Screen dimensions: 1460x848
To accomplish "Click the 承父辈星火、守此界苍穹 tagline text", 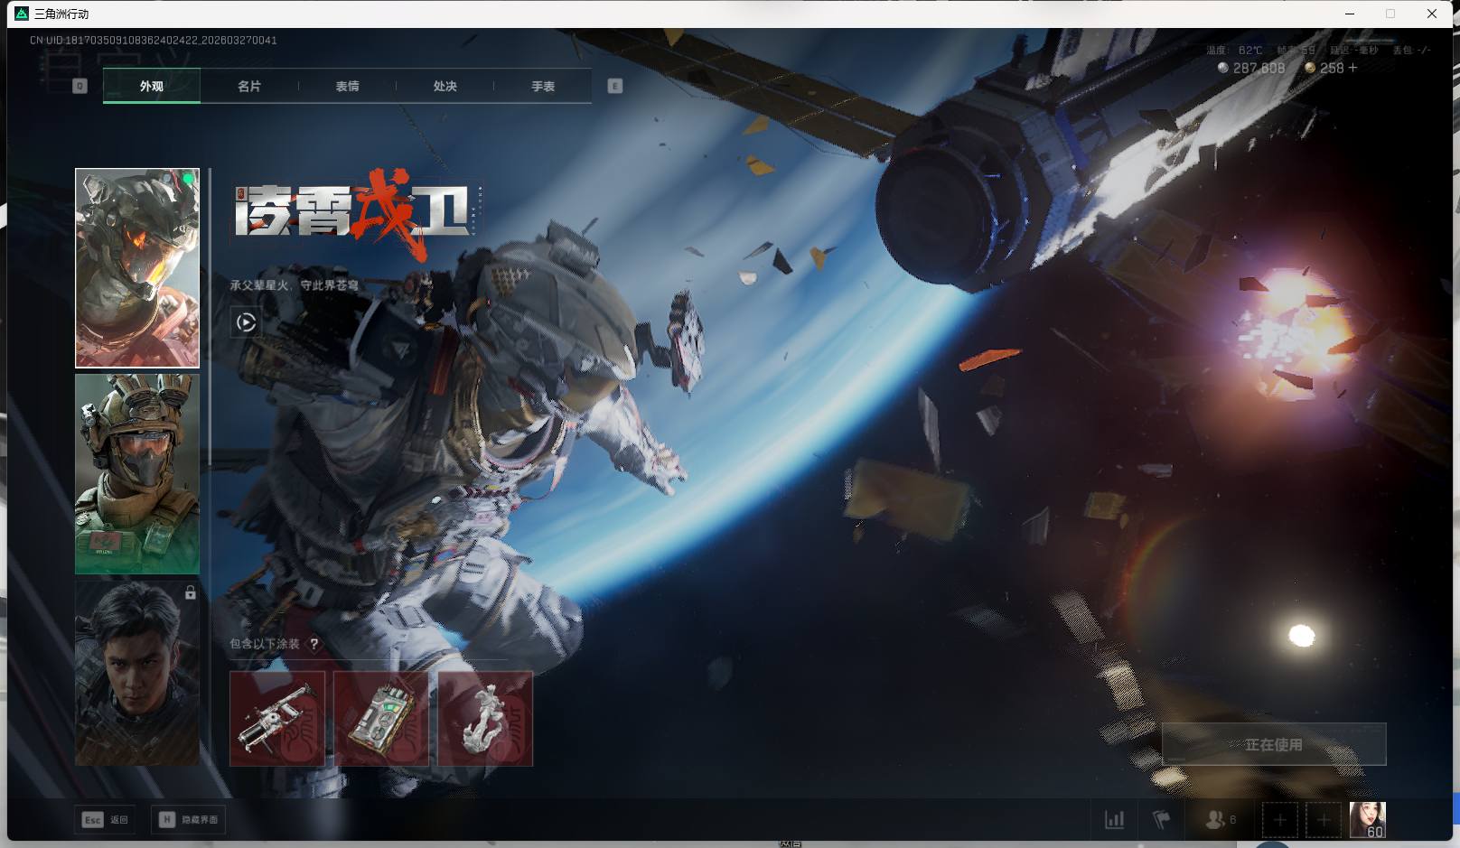I will click(294, 285).
